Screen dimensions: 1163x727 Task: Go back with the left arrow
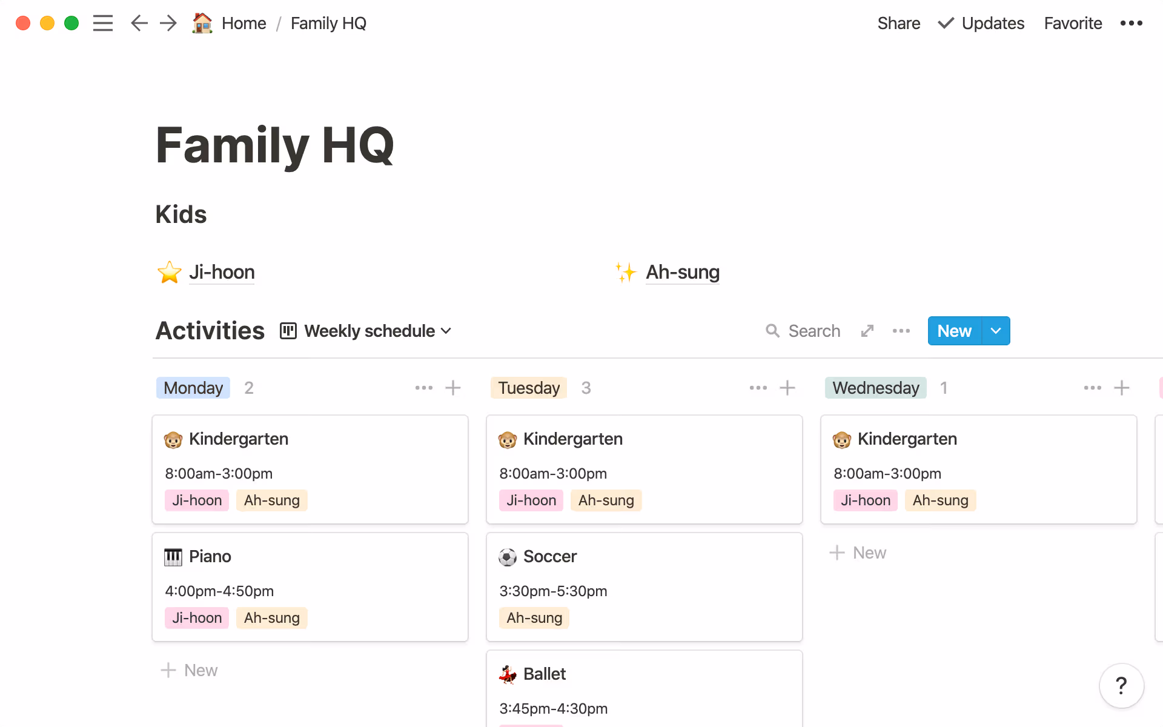coord(139,23)
